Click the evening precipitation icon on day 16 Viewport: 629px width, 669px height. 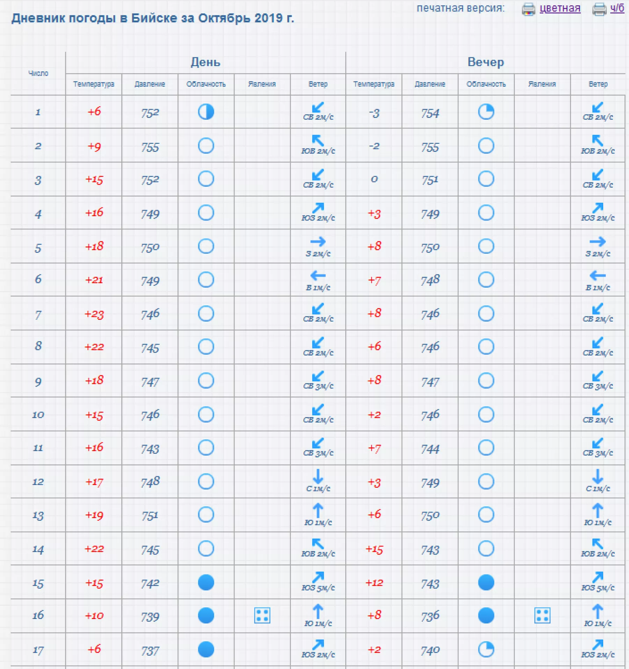[x=542, y=615]
